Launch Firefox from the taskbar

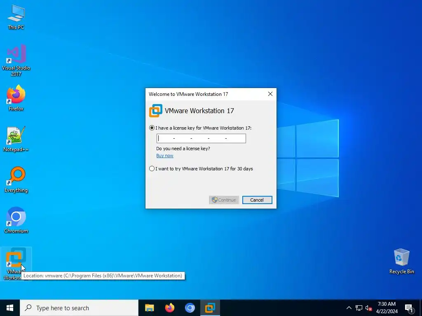coord(169,308)
